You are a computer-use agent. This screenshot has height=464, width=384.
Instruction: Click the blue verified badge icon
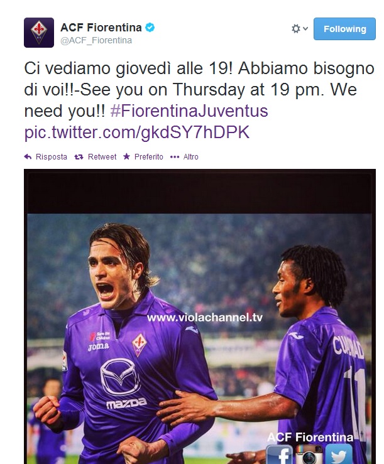[150, 28]
